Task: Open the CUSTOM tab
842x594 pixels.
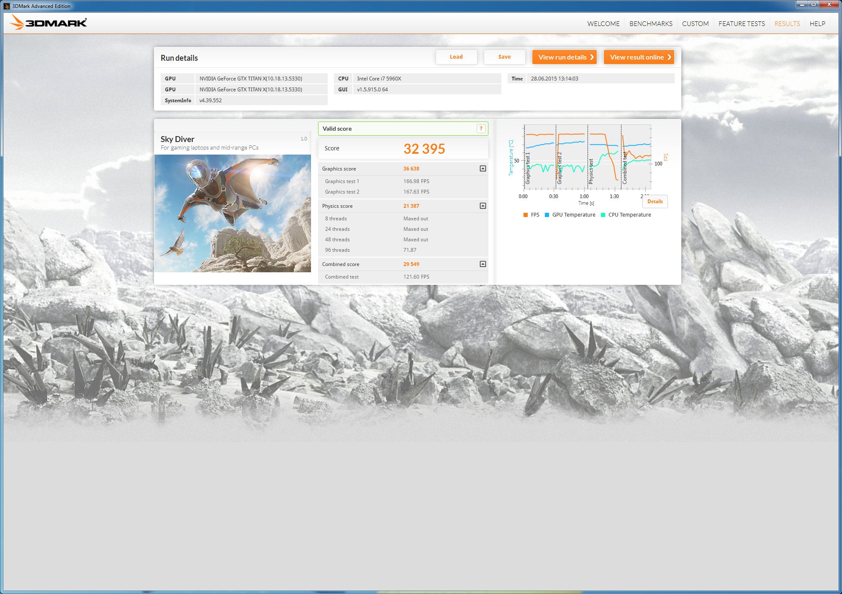Action: 695,24
